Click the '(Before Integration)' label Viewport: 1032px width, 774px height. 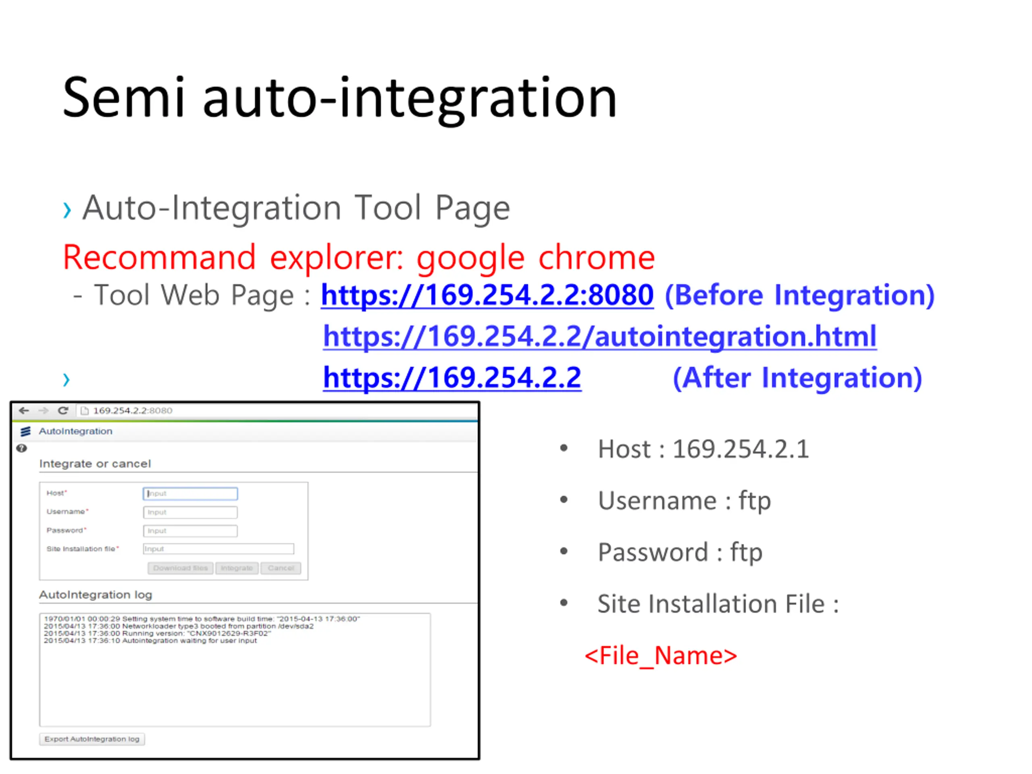pyautogui.click(x=800, y=295)
